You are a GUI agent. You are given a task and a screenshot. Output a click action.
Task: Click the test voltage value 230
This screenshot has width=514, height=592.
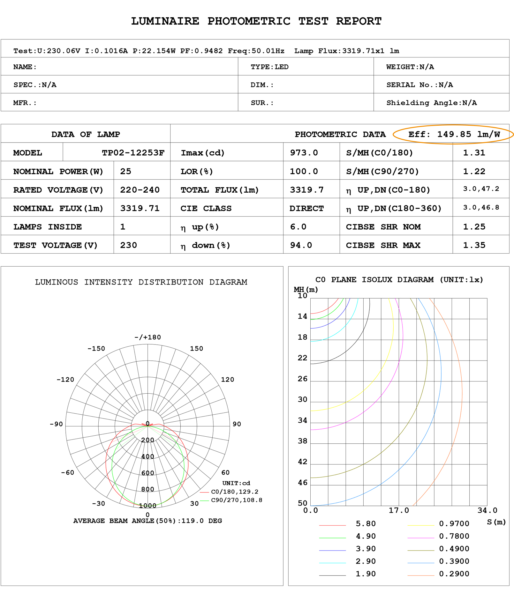point(128,245)
